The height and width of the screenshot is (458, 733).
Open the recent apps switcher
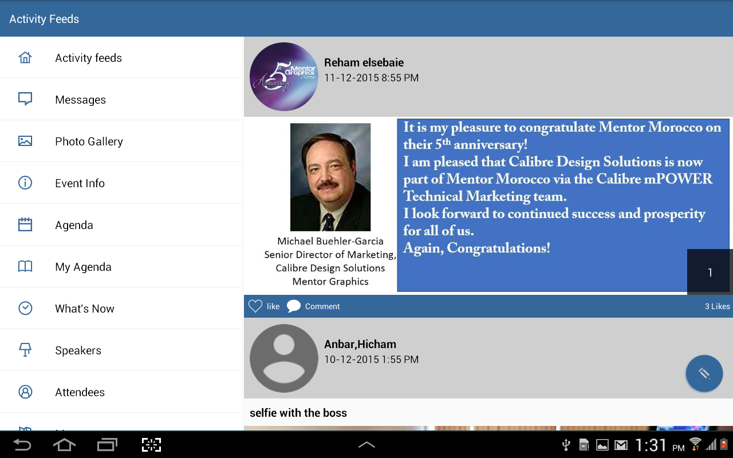click(x=107, y=445)
